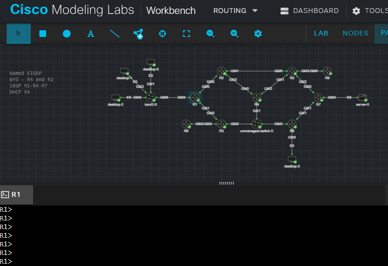The image size is (388, 266).
Task: Select router R3 node
Action: (x=221, y=124)
